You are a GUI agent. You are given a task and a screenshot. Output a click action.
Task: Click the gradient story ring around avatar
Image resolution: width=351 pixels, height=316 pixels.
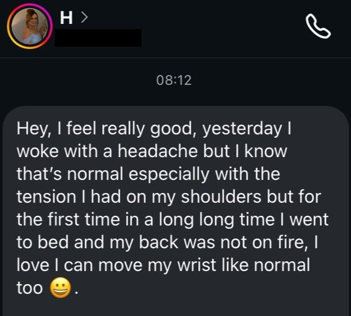point(30,26)
